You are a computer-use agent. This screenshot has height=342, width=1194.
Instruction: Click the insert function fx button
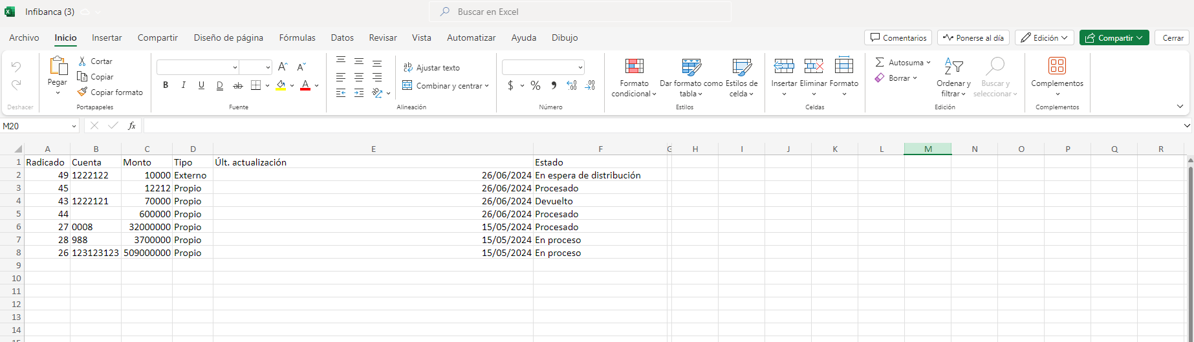pos(132,125)
